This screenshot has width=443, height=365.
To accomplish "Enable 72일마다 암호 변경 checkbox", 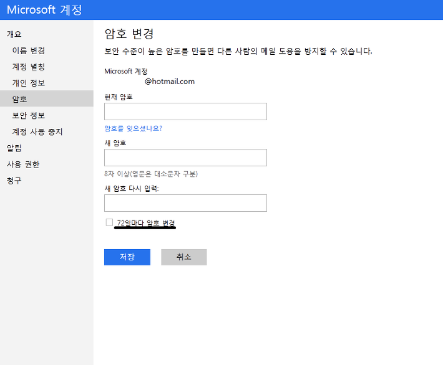I will (x=109, y=222).
